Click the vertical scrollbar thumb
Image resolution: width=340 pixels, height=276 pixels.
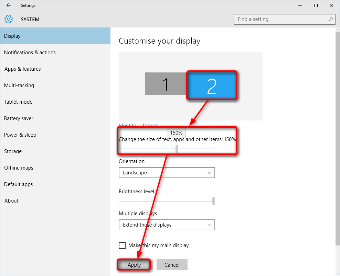point(338,138)
